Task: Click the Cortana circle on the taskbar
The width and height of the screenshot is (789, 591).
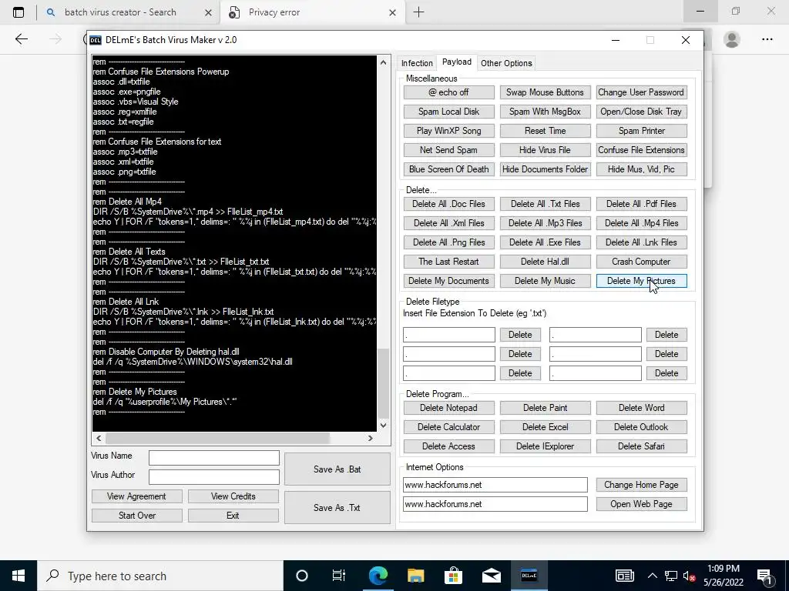Action: [x=301, y=576]
